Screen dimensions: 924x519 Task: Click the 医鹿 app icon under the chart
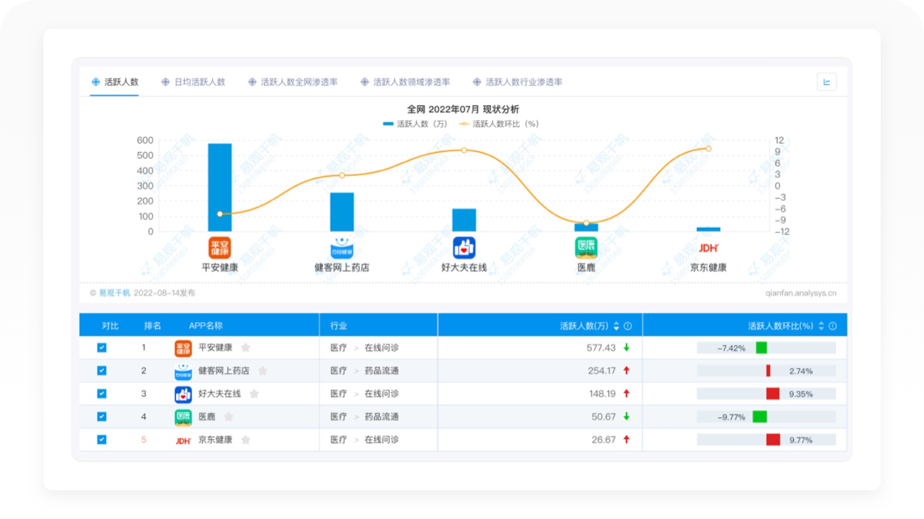586,247
